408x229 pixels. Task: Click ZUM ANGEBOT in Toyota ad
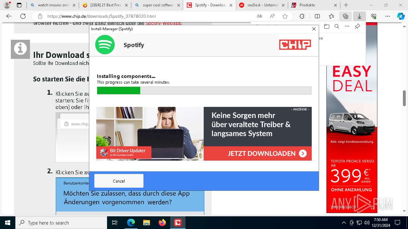point(343,207)
